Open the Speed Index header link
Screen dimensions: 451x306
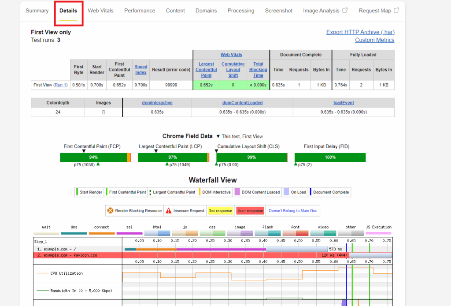click(x=141, y=70)
